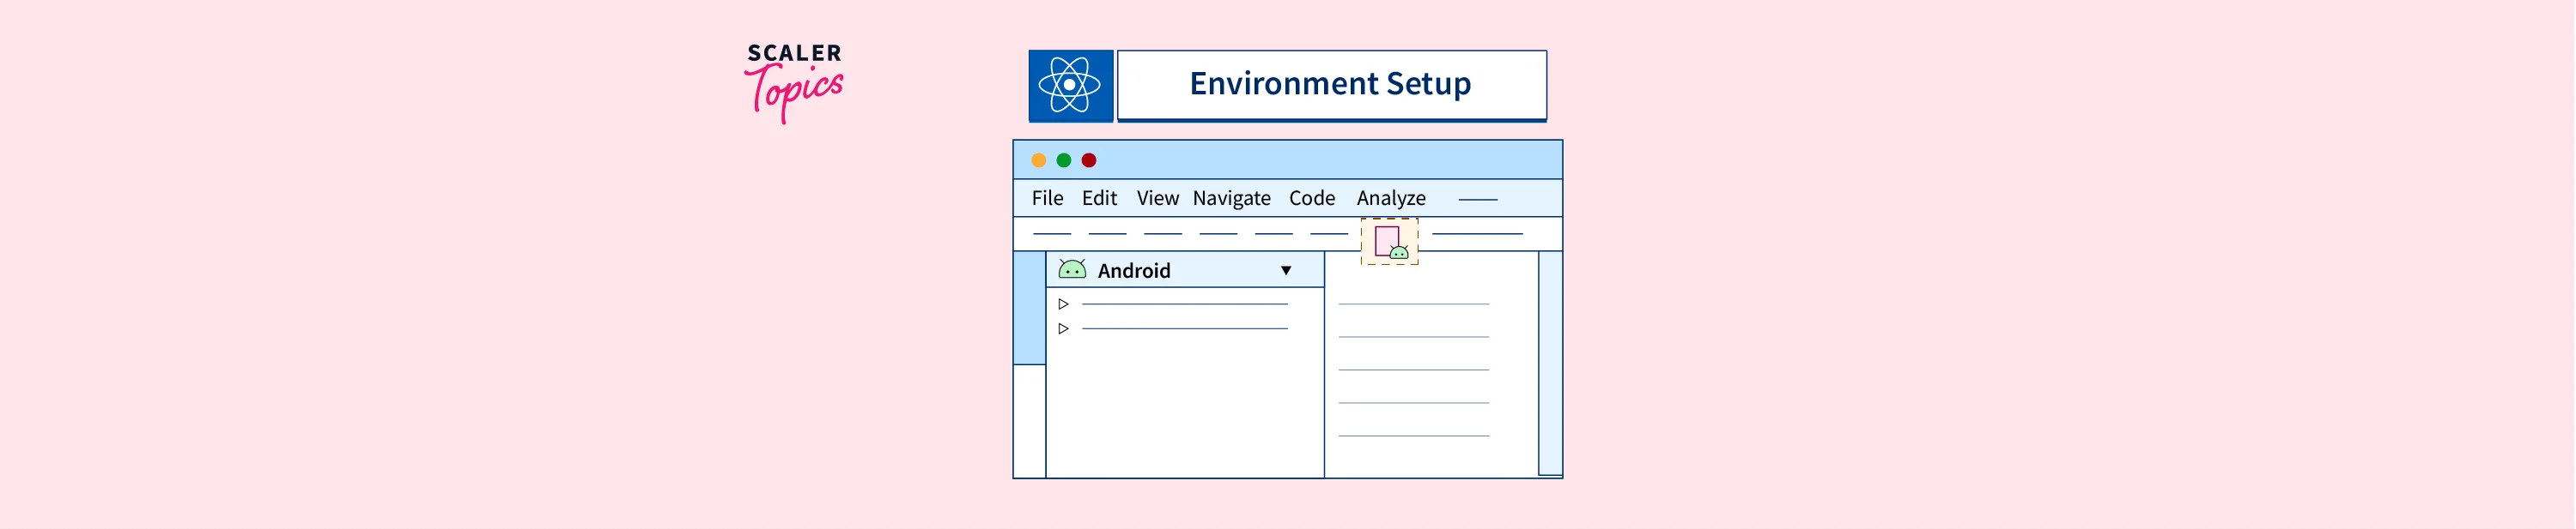Screen dimensions: 2576x529
Task: Expand the second project tree item
Action: click(x=1063, y=328)
